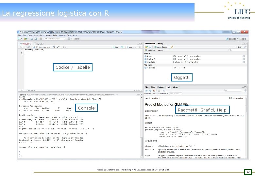
Task: Expand the Marks_1 object in Environment
Action: [x=145, y=59]
